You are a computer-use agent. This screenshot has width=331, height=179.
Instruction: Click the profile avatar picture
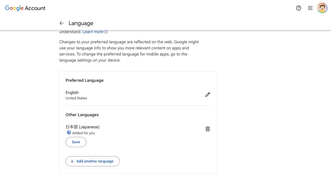(x=322, y=8)
